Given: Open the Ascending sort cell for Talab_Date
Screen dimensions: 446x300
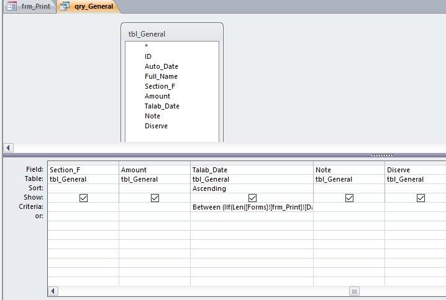Looking at the screenshot, I should (x=252, y=188).
